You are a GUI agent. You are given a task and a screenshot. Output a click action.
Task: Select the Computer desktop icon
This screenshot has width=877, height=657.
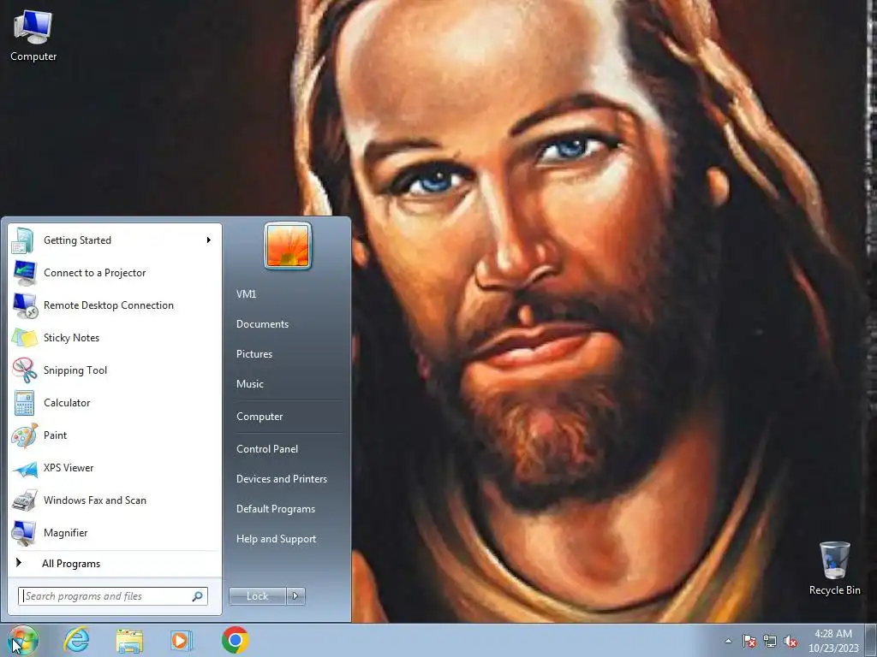click(x=33, y=36)
